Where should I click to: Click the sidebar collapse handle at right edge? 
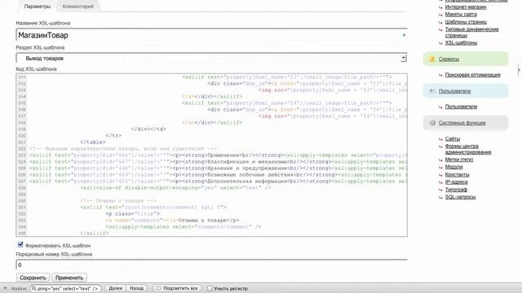[520, 70]
